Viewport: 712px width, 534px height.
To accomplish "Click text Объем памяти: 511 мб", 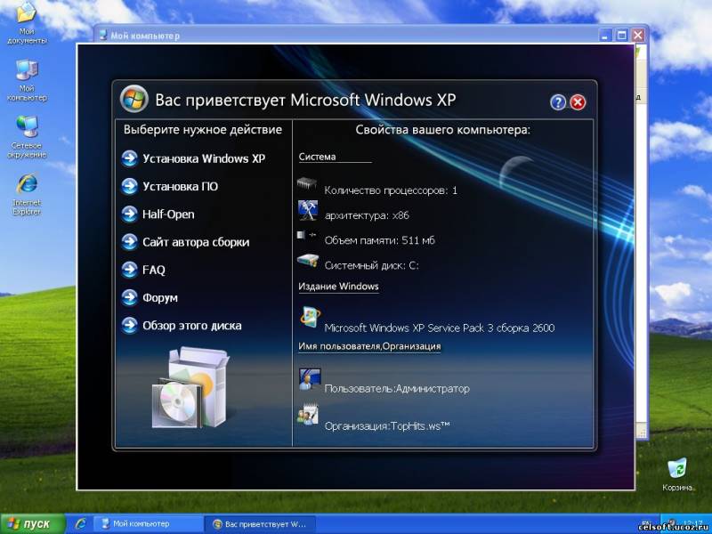I will [380, 240].
